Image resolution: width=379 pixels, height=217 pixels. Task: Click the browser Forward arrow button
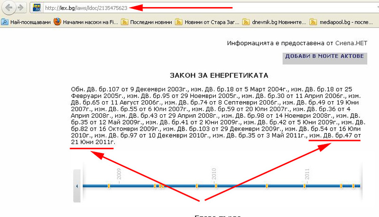(21, 8)
